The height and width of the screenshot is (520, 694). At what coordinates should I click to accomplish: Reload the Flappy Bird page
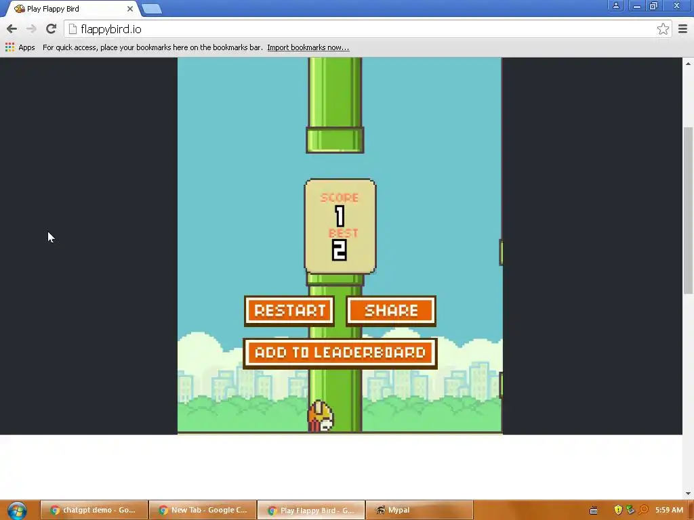click(x=51, y=29)
